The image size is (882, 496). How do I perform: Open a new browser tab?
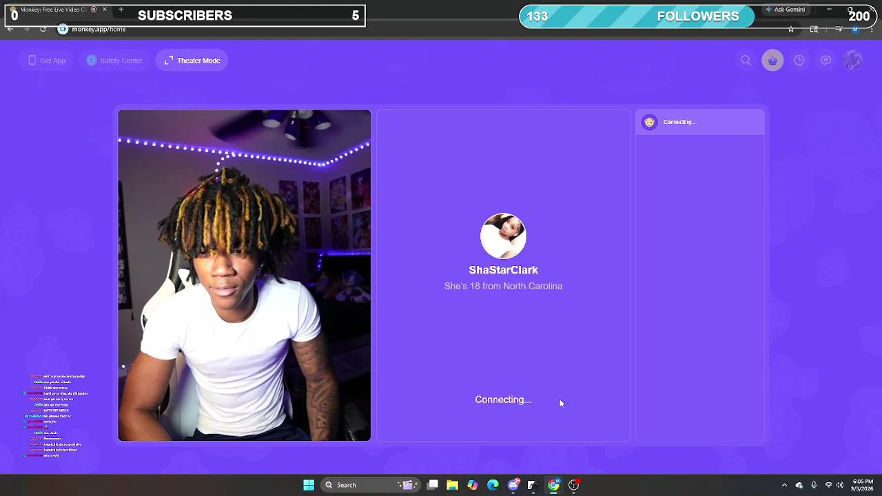click(x=121, y=10)
